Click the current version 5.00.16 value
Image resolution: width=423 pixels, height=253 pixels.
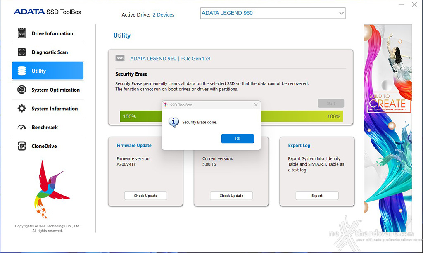click(x=209, y=164)
